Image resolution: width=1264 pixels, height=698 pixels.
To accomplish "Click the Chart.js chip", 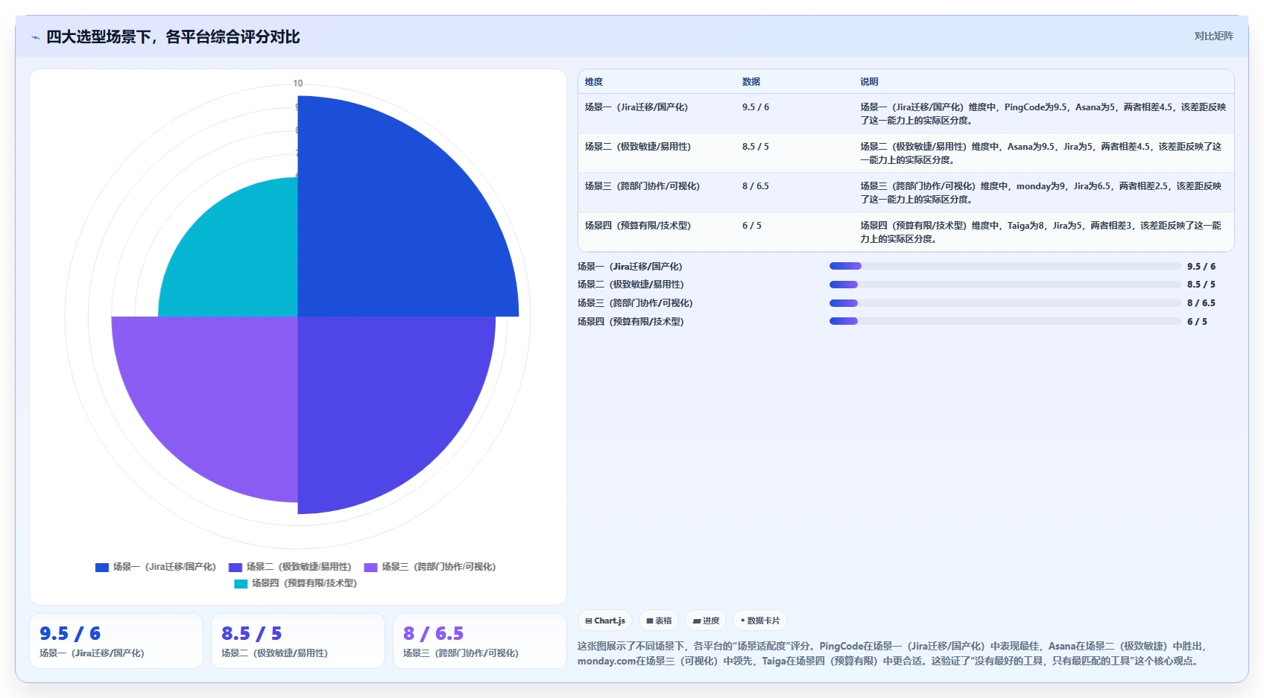I will (x=605, y=621).
